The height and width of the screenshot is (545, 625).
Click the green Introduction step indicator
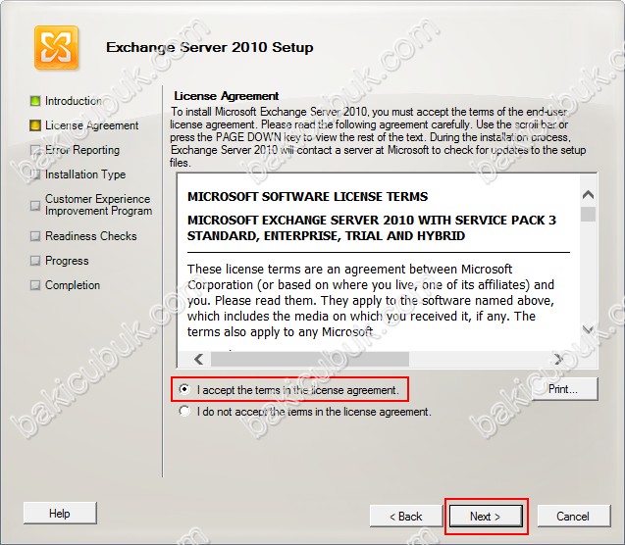pos(35,101)
